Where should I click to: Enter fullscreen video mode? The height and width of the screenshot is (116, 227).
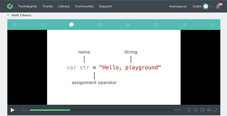pos(215,110)
